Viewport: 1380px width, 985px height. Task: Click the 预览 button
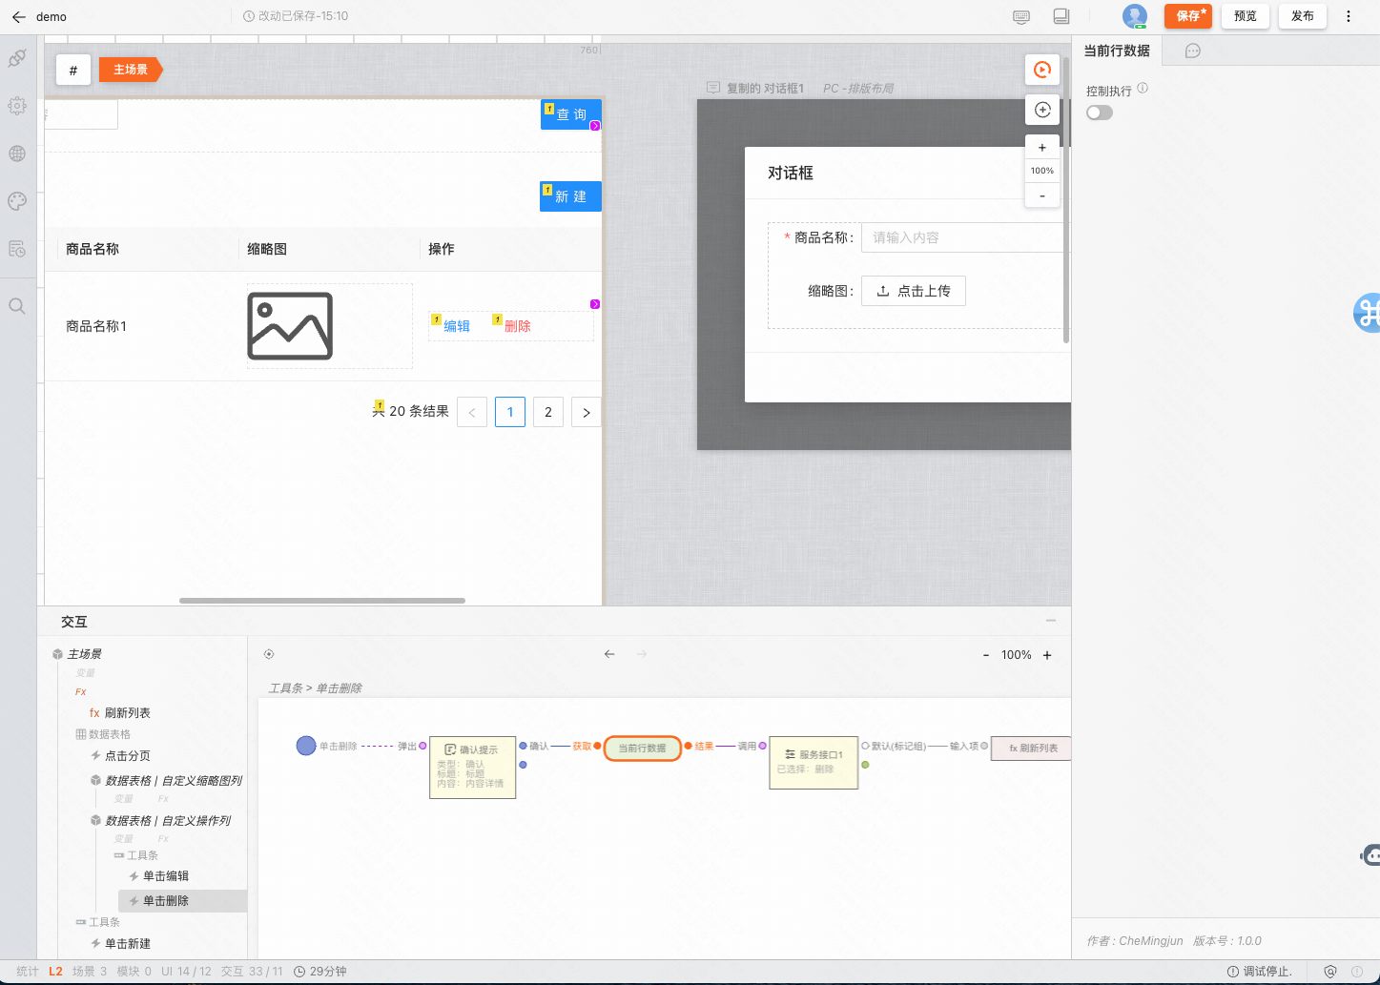coord(1246,16)
